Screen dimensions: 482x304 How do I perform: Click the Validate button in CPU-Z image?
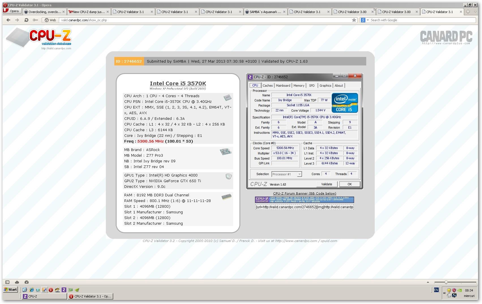click(327, 184)
